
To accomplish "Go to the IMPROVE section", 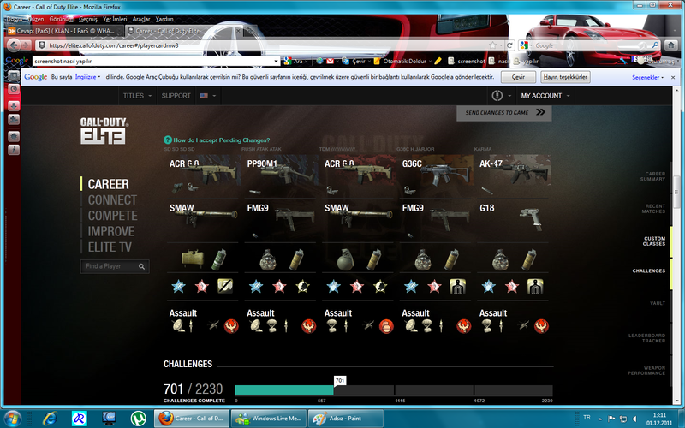I will pyautogui.click(x=111, y=231).
